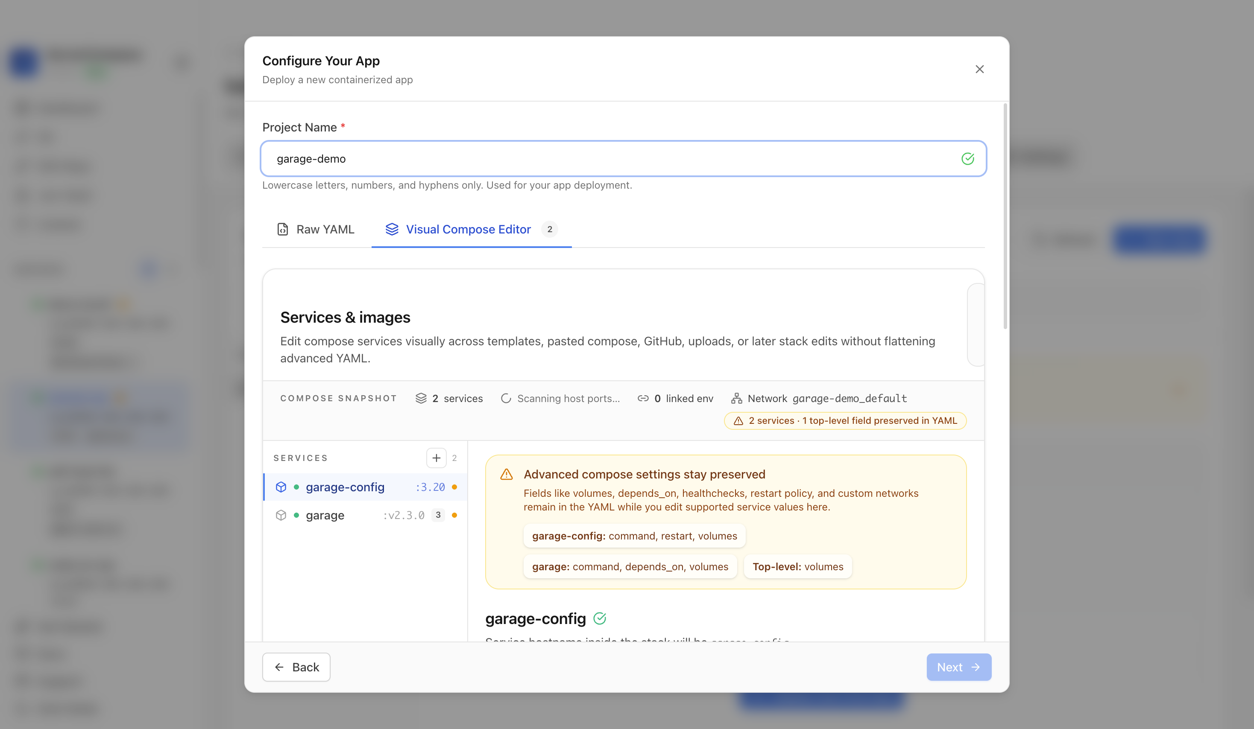Select the garage-config service row
Screen dimensions: 1254x729
coord(365,487)
